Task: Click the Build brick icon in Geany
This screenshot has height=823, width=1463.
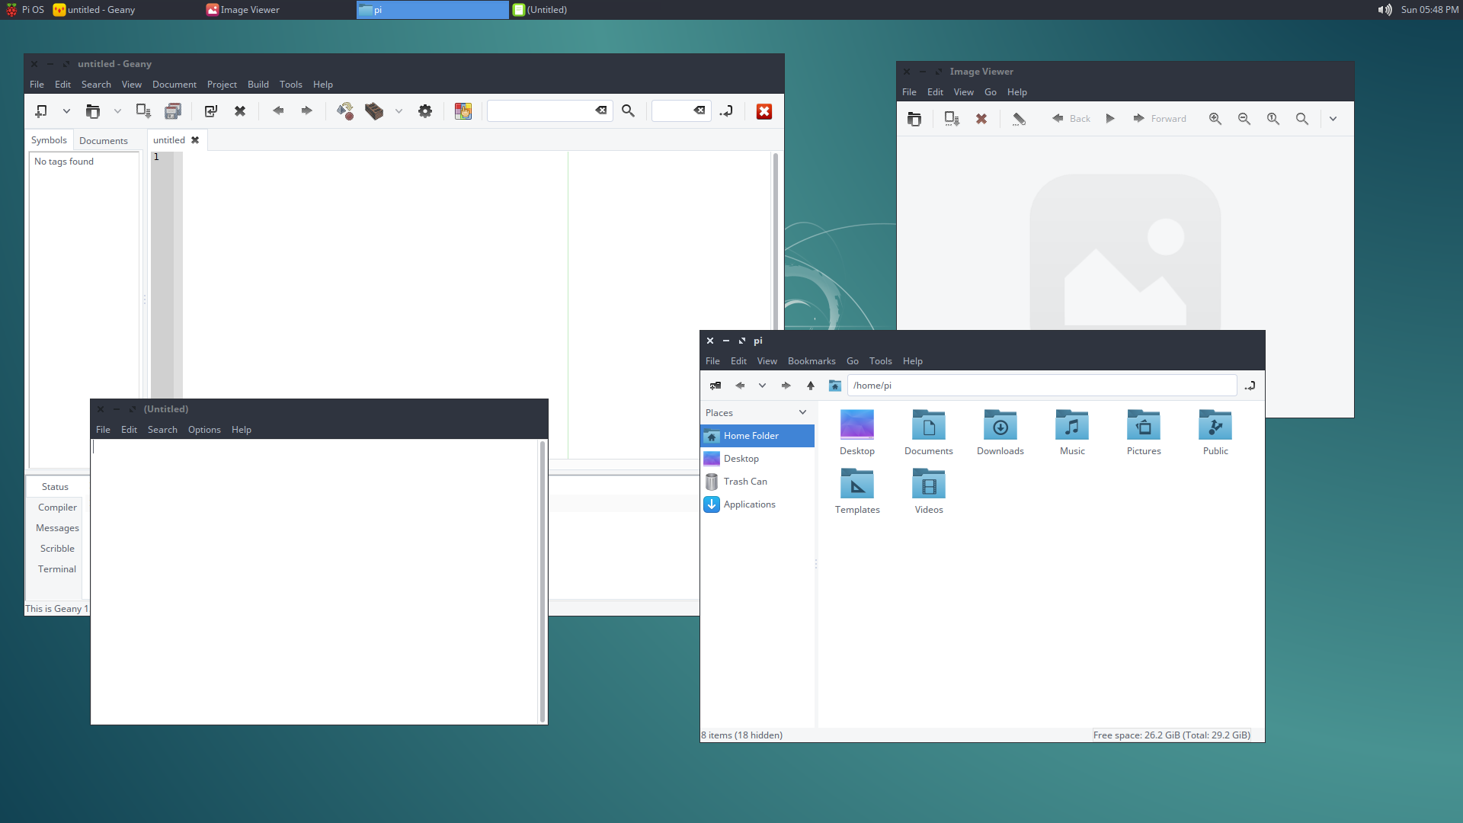Action: [x=374, y=111]
